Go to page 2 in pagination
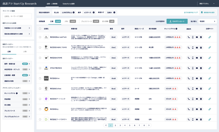This screenshot has width=219, height=132. pos(115,125)
